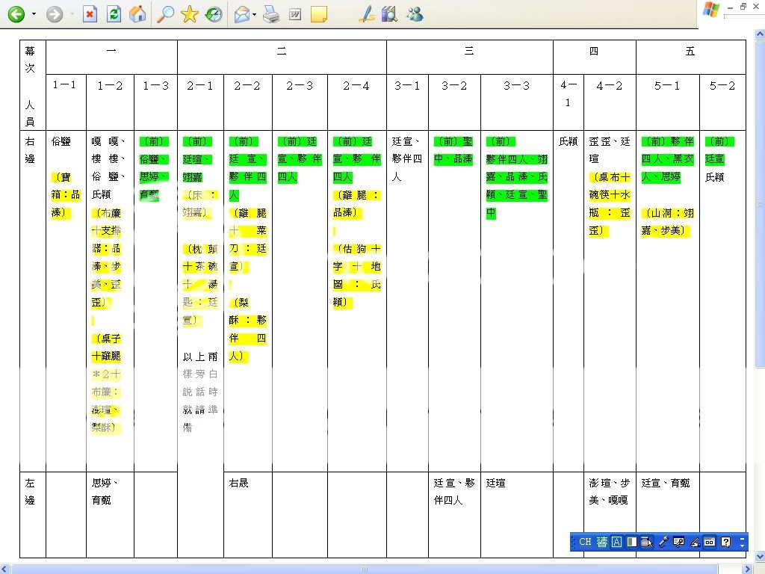Viewport: 765px width, 574px height.
Task: Print the document using printer icon
Action: click(x=271, y=14)
